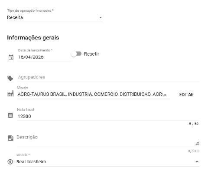Click the Real brasileiro currency selection

[x=31, y=161]
